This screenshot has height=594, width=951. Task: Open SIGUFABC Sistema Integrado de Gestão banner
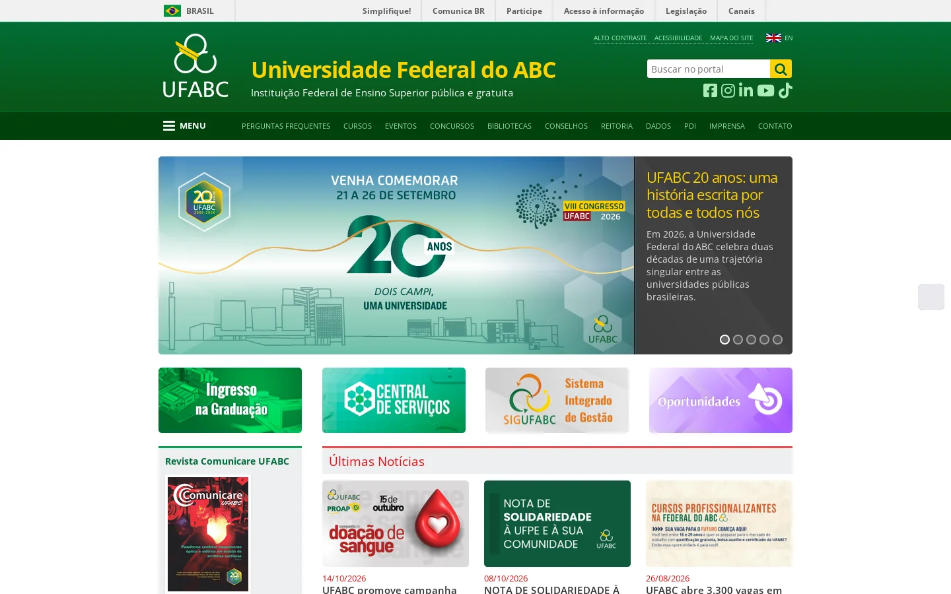pos(557,400)
